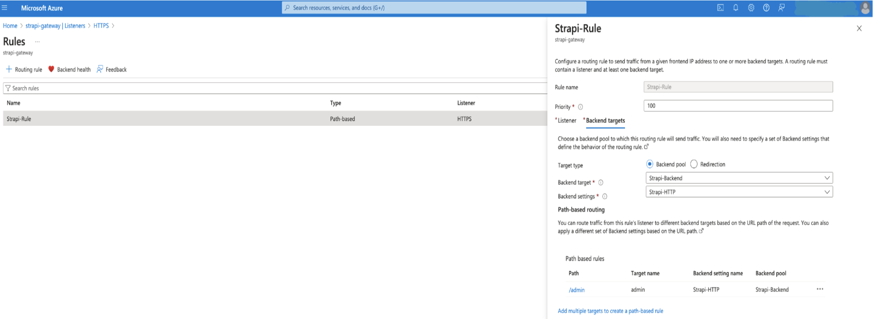
Task: Click the Path-based cell
Action: [342, 119]
